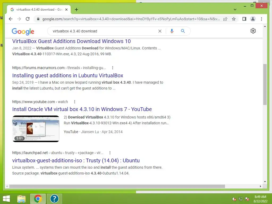
Task: Open a new tab with plus button
Action: coord(76,10)
